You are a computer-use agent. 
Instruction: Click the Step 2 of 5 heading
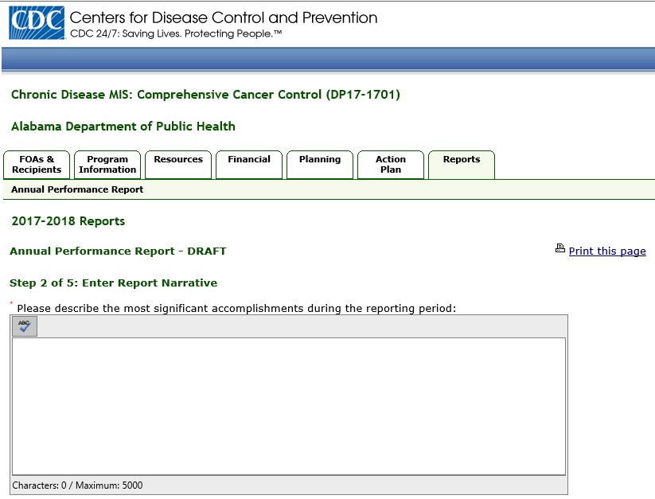113,283
